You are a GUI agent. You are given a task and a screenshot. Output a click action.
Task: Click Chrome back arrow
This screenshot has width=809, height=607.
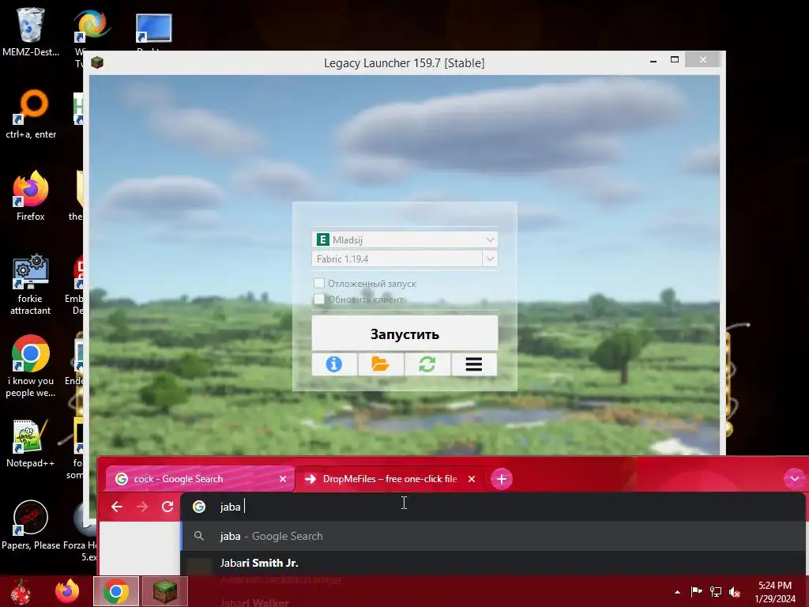(117, 507)
